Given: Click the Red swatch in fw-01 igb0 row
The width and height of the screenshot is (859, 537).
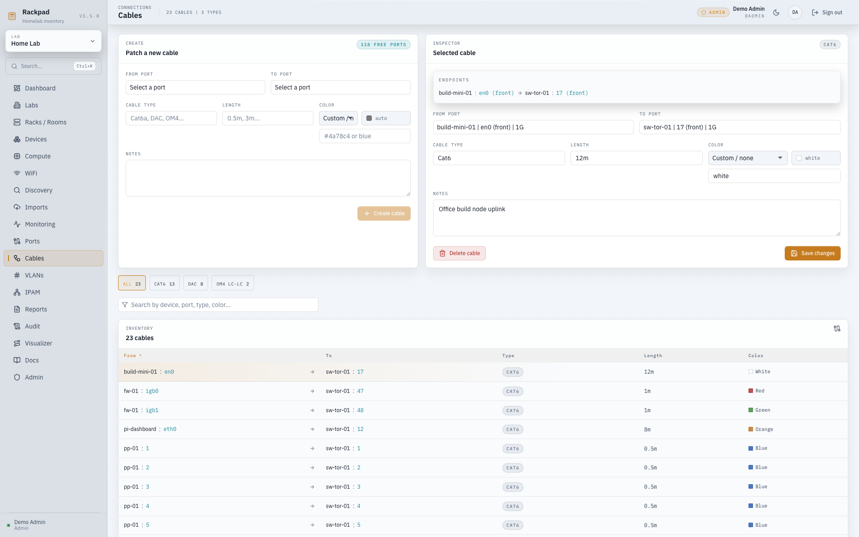Looking at the screenshot, I should pyautogui.click(x=751, y=391).
